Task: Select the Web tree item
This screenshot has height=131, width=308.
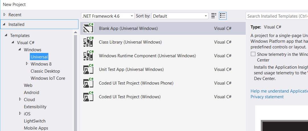Action: 28,85
